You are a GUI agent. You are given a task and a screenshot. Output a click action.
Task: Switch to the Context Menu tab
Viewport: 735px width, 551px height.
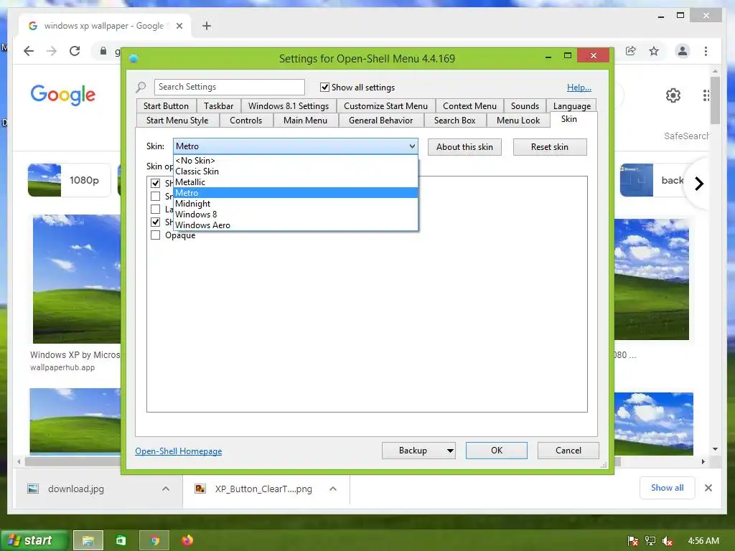[x=469, y=106]
